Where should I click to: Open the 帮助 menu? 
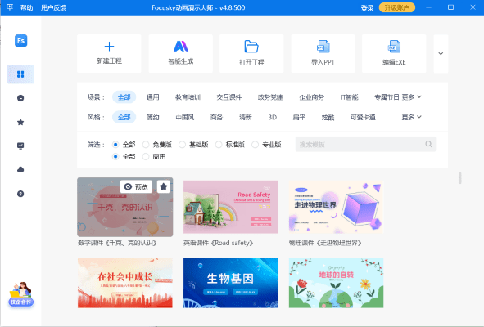pyautogui.click(x=26, y=7)
